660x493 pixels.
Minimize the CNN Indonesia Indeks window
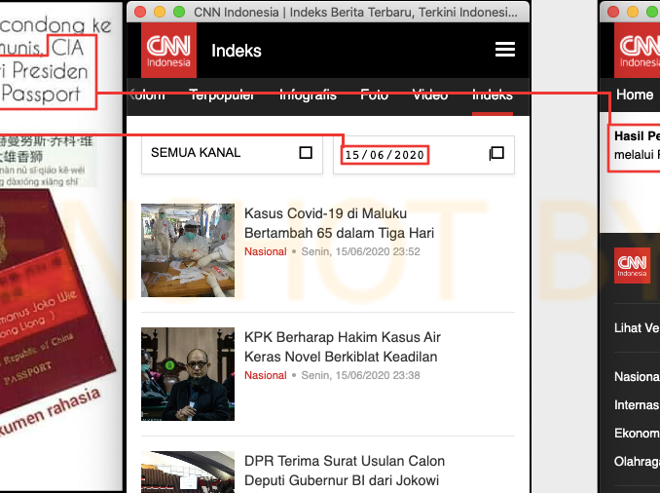tap(160, 12)
